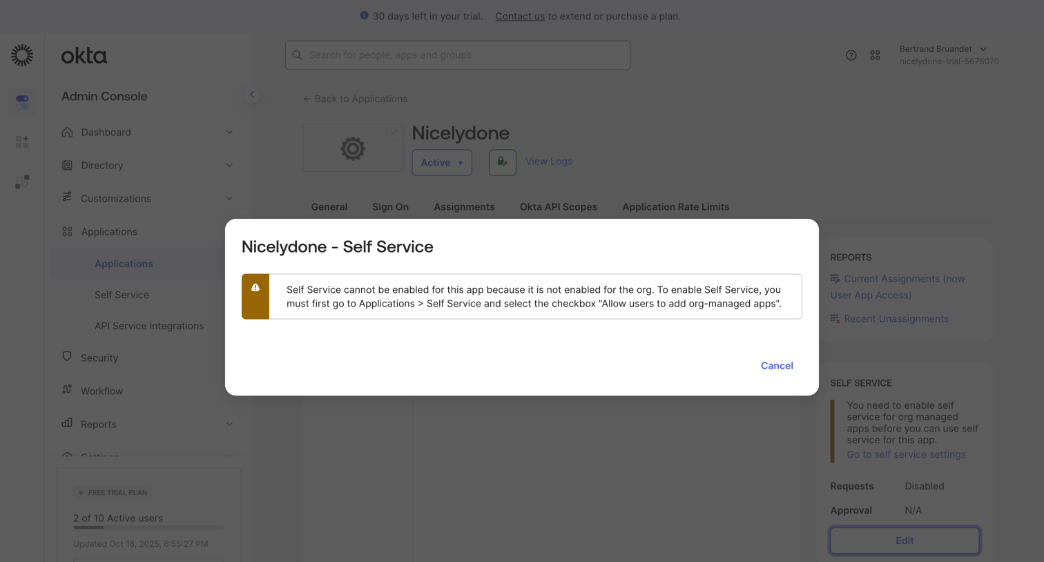Expand the Directory menu chevron

(229, 165)
